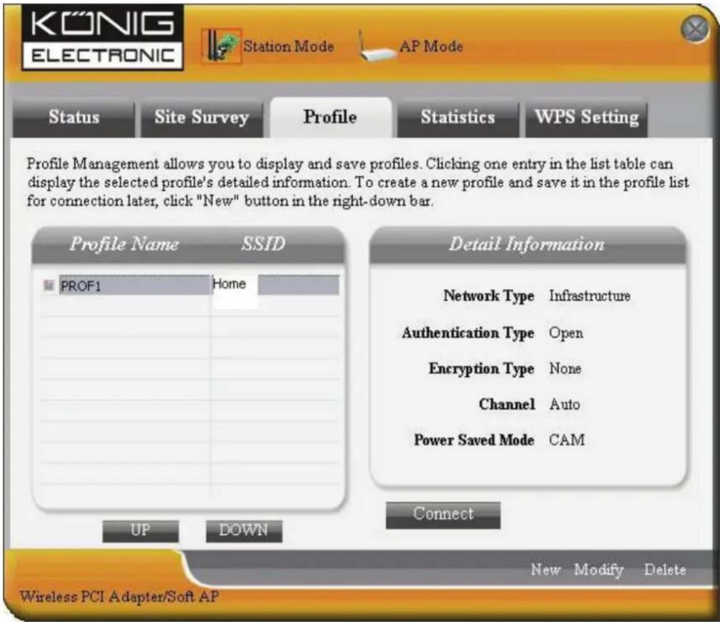Click the Encryption Type label
The image size is (720, 622).
point(482,369)
